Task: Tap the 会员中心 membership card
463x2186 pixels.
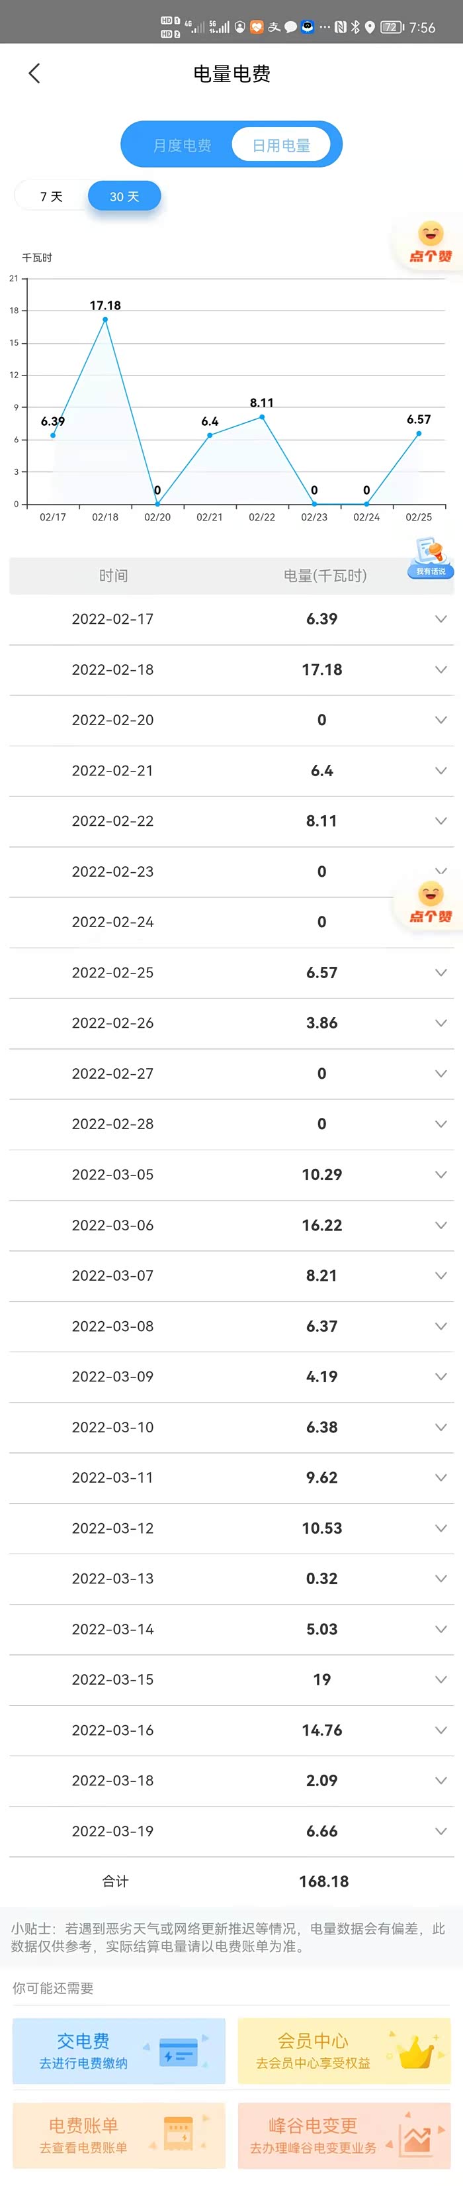Action: click(343, 2050)
